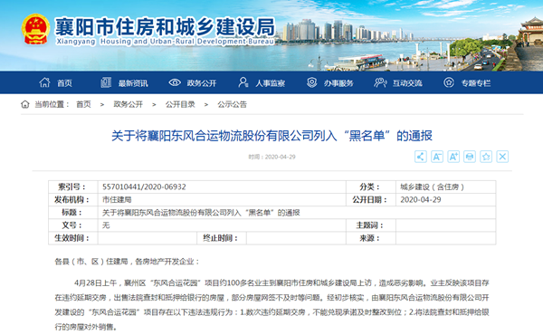
Task: Open the 政务公开 navigation menu
Action: tap(202, 83)
